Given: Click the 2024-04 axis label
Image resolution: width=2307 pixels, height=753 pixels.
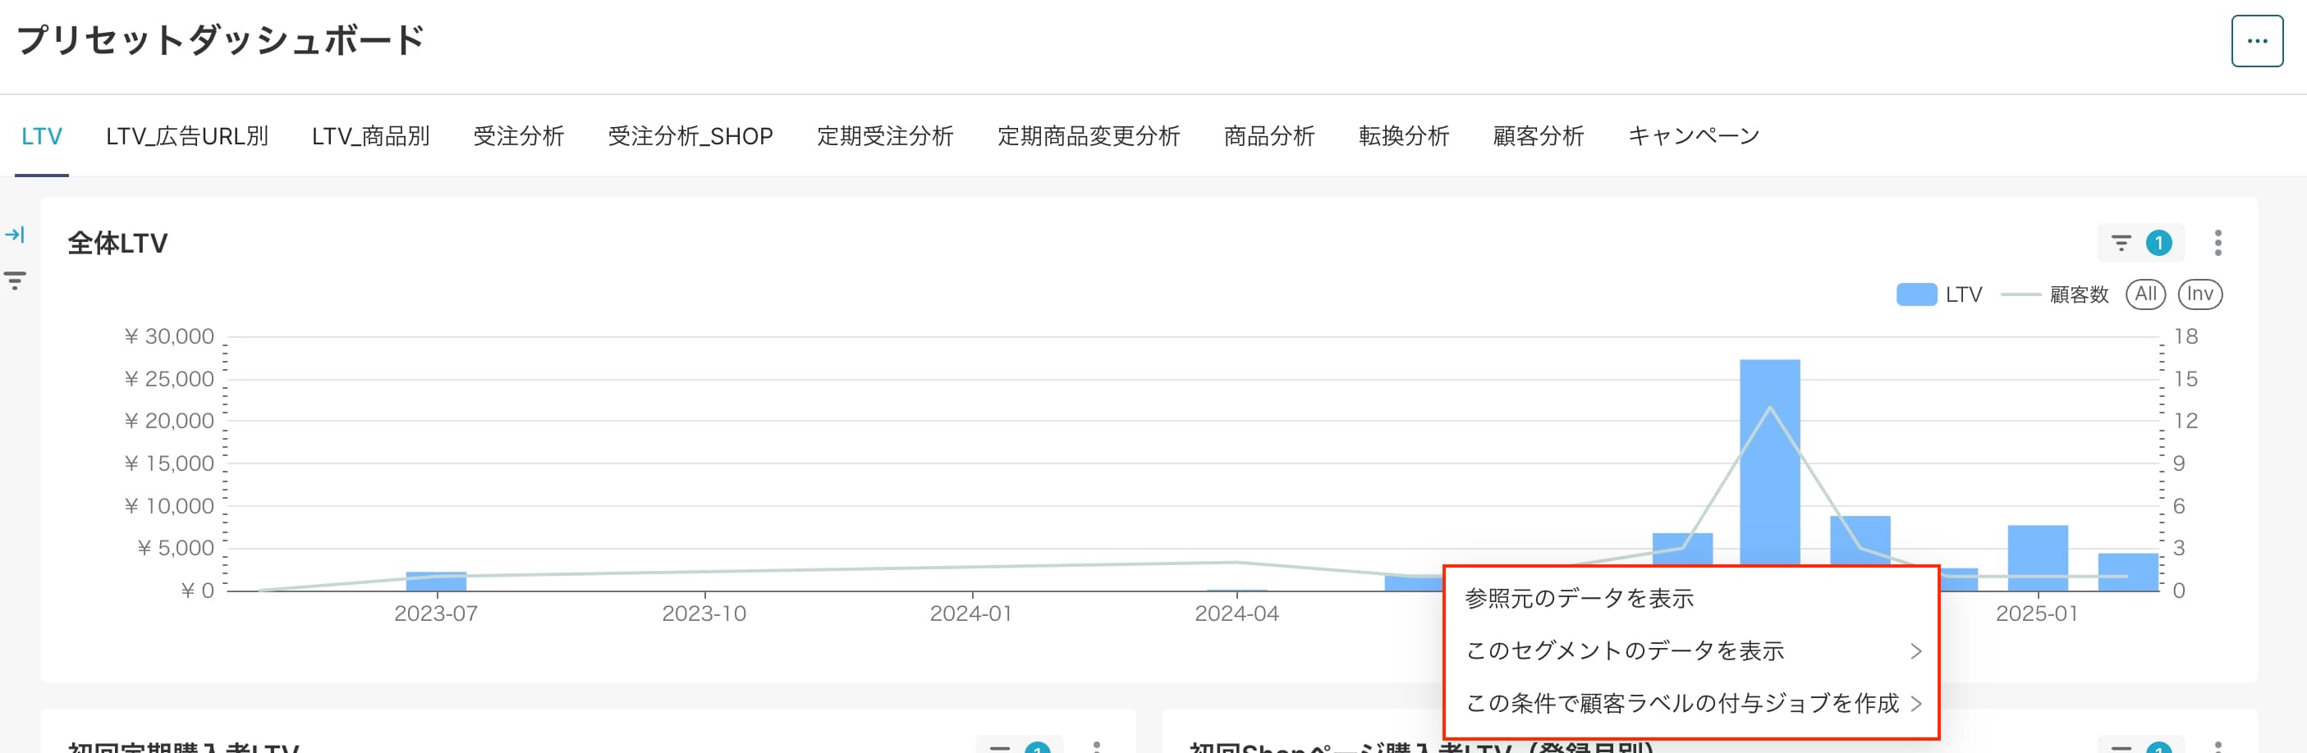Looking at the screenshot, I should 1236,614.
